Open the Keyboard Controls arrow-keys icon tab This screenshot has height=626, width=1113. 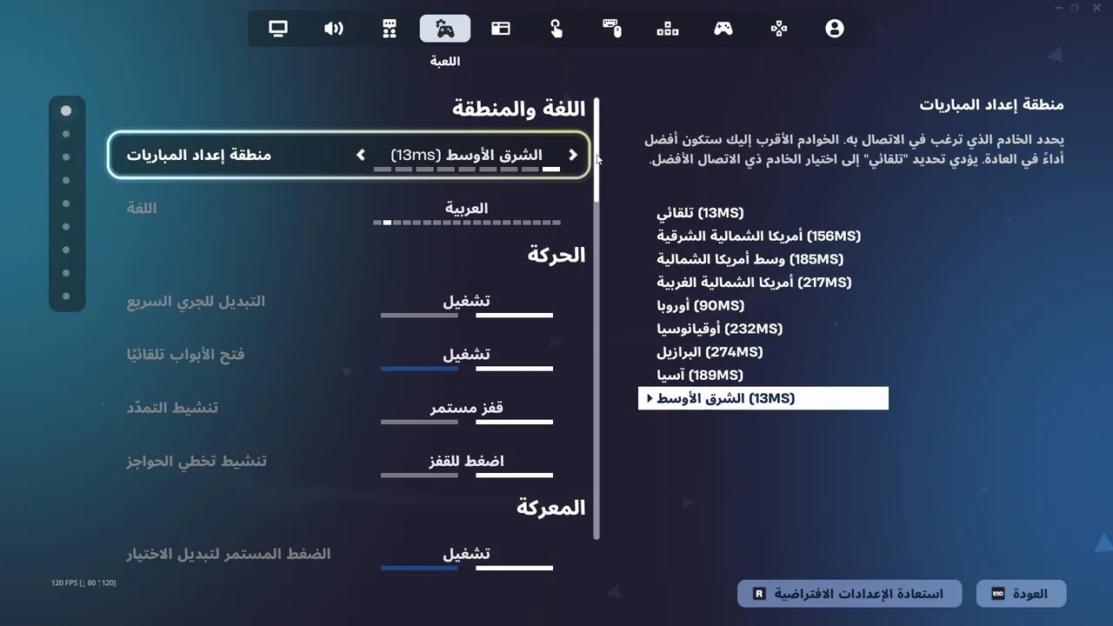(x=668, y=29)
